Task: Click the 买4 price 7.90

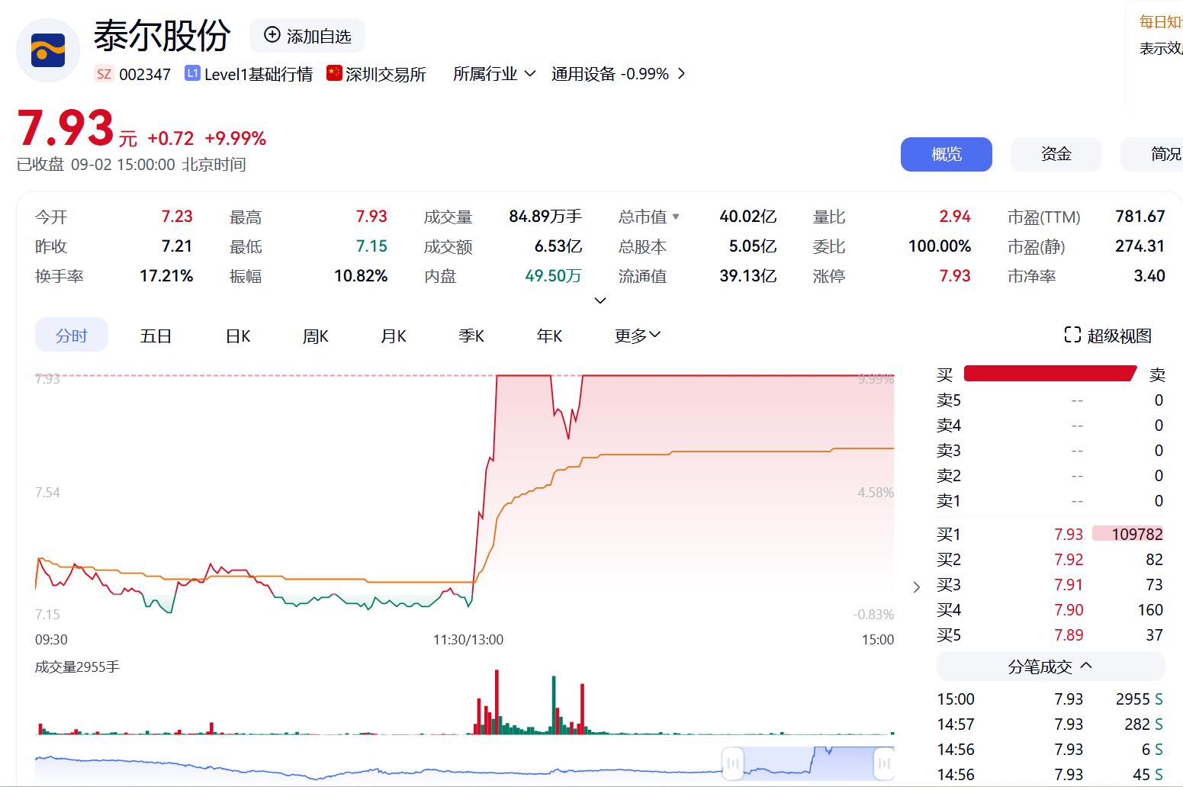Action: [1069, 610]
